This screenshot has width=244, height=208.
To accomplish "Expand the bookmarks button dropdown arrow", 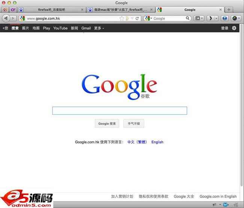I will tap(202, 18).
